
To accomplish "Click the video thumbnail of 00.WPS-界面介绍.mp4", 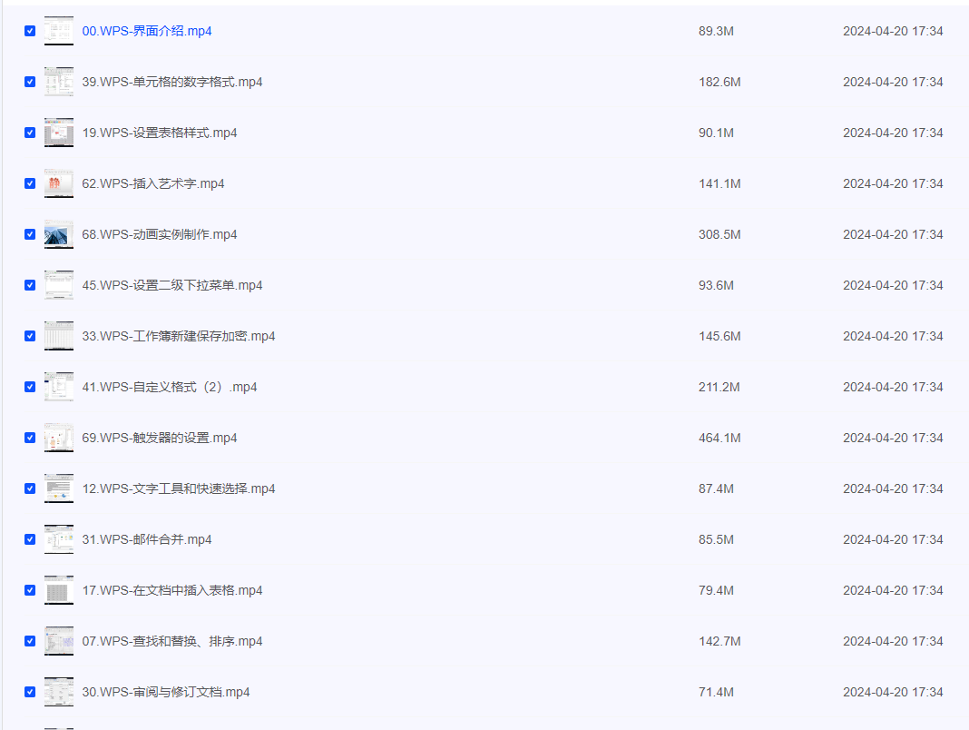I will click(59, 31).
